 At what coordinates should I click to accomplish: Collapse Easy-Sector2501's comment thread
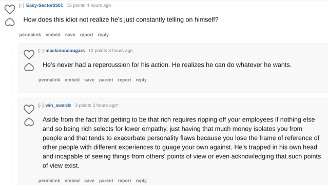click(22, 6)
